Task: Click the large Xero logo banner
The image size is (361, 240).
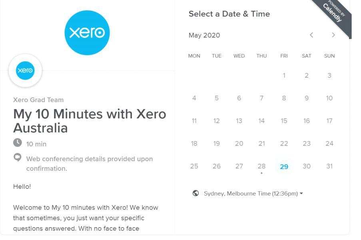Action: pos(87,32)
